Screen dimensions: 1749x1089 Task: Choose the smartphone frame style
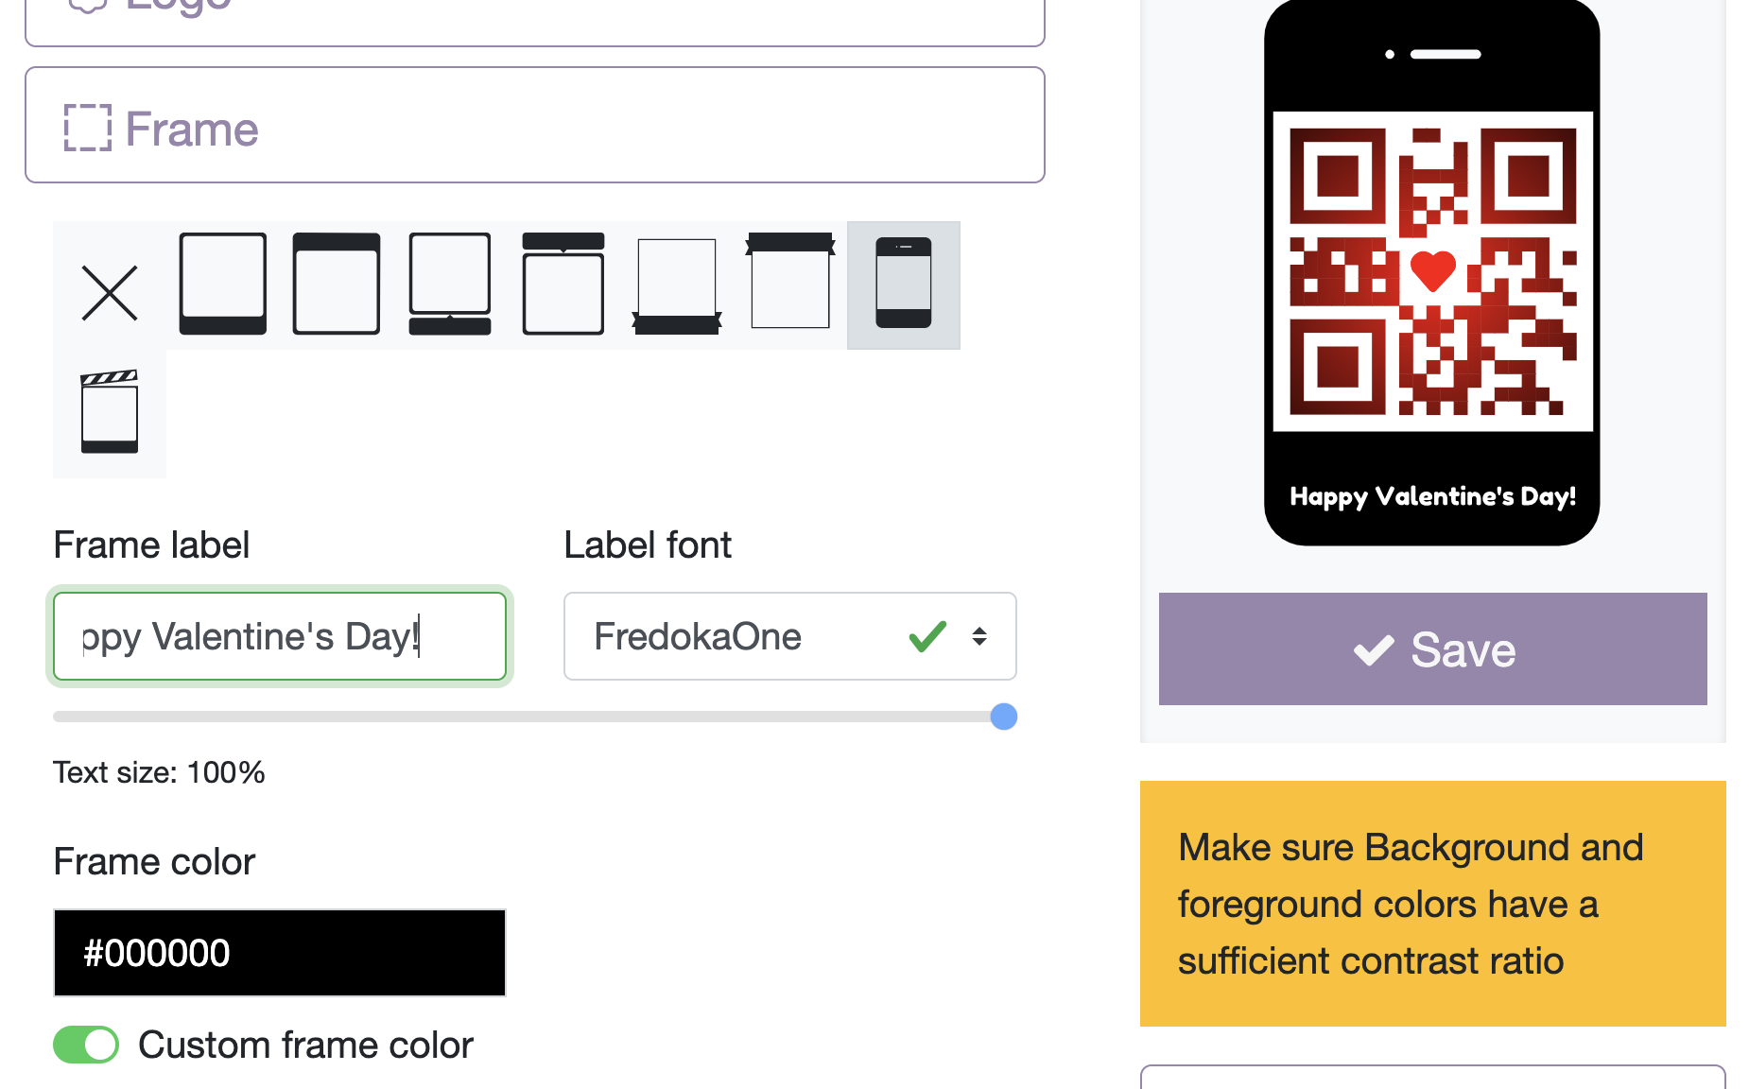point(903,284)
